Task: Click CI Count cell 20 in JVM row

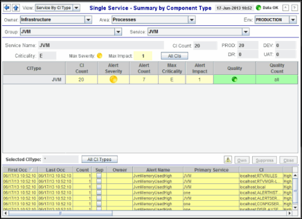Action: [81, 80]
